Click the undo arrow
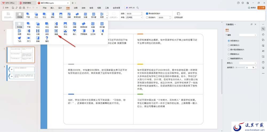Viewport: 267px width, 132px height. pyautogui.click(x=28, y=8)
